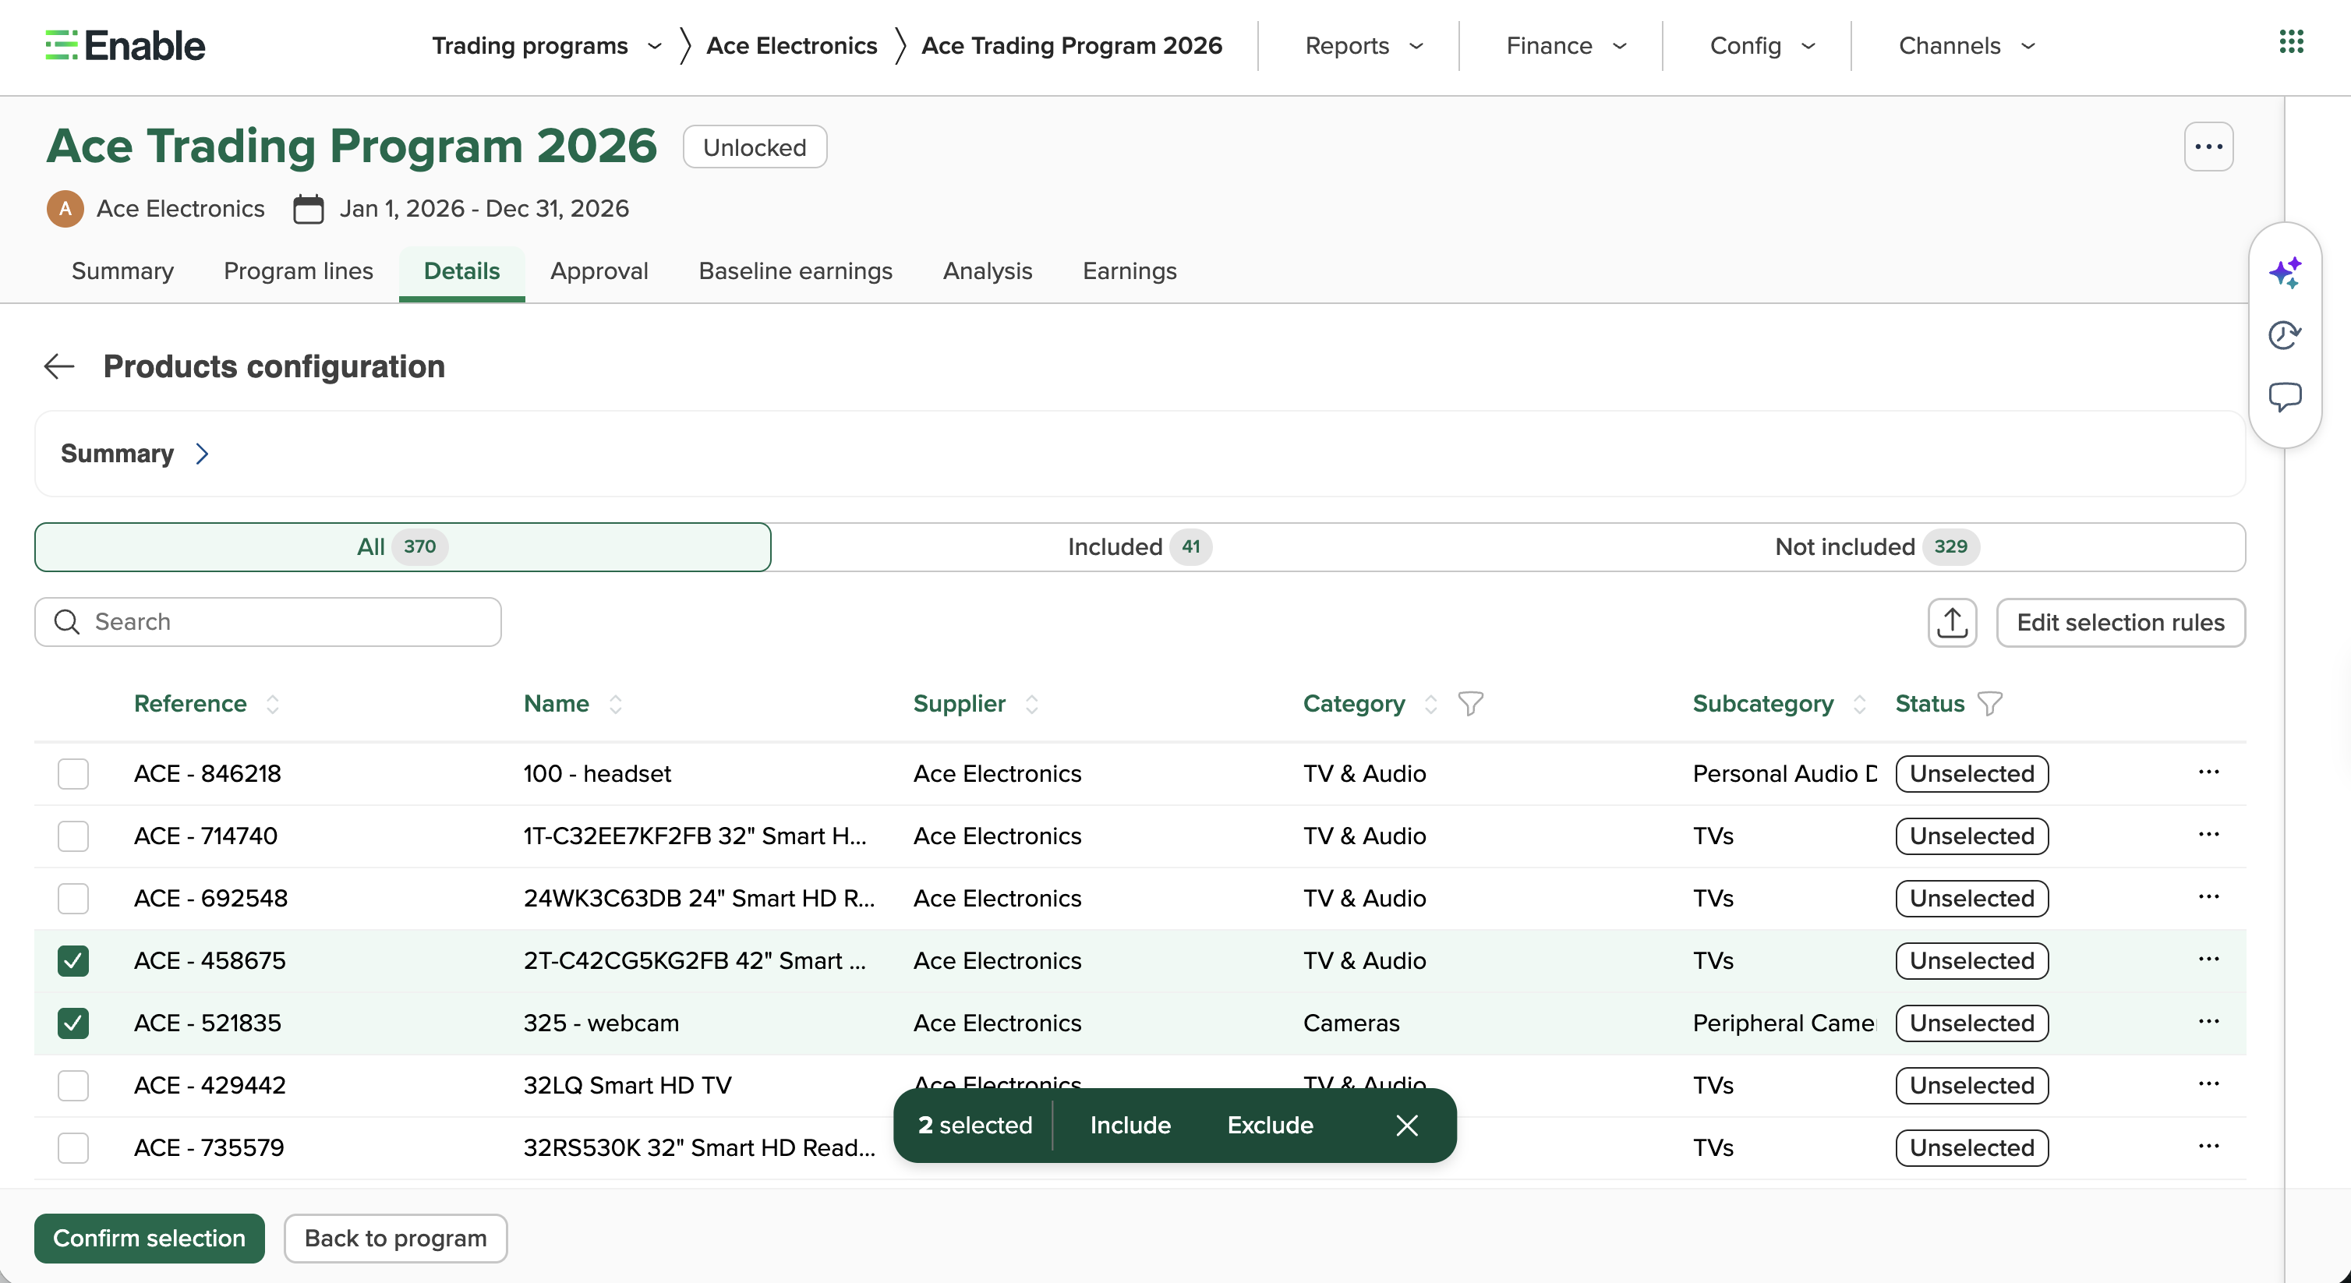The image size is (2351, 1283).
Task: Check the box for ACE - 692548
Action: 73,898
